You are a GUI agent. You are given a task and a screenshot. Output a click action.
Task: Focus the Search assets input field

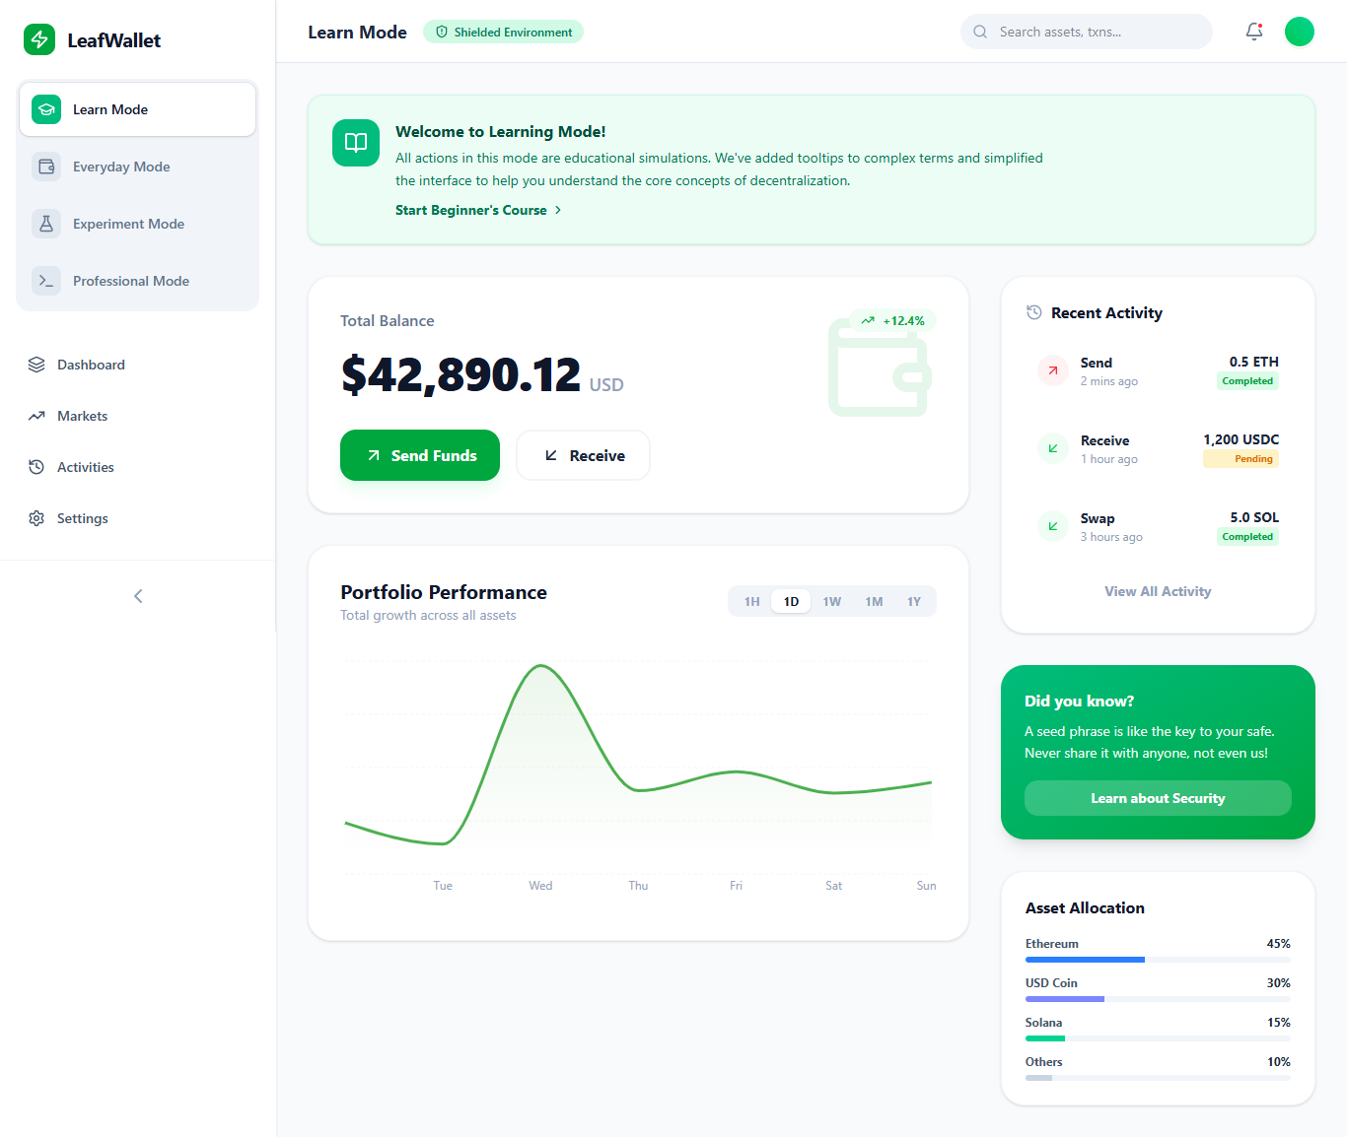pos(1095,32)
